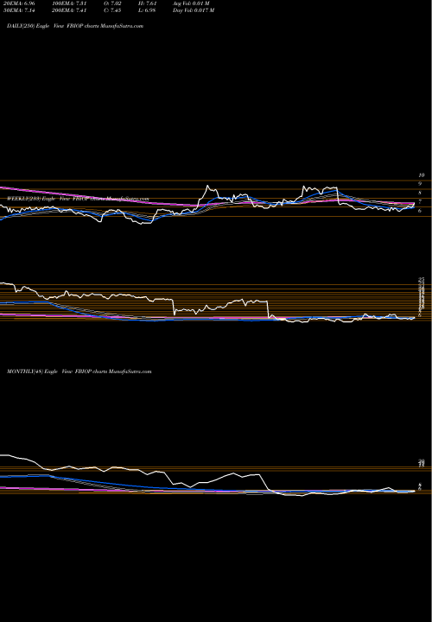Click the 8 label on daily price axis
432x622 pixels.
pos(420,193)
